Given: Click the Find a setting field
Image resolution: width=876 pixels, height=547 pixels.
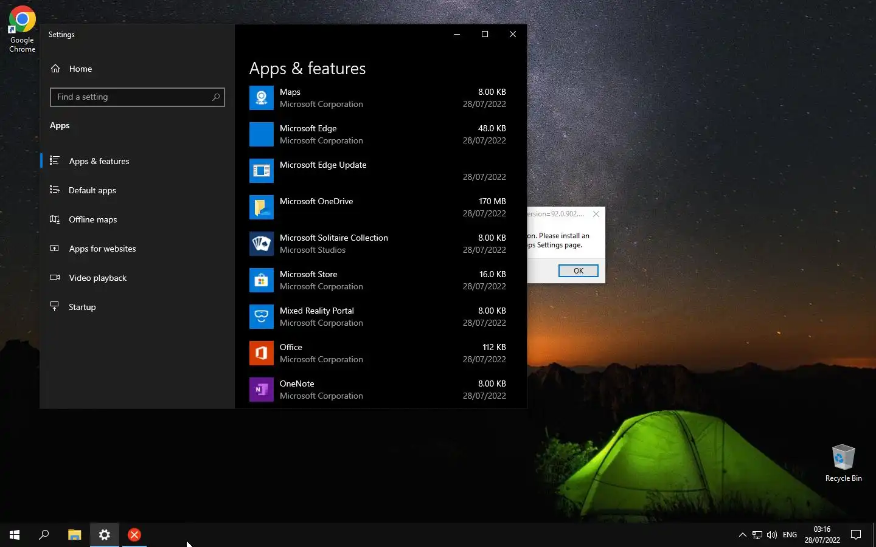Looking at the screenshot, I should (x=137, y=97).
